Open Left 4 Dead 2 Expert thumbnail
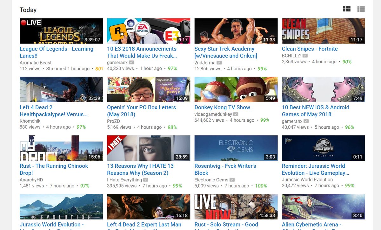Screen dimensions: 381x230 click(x=149, y=207)
